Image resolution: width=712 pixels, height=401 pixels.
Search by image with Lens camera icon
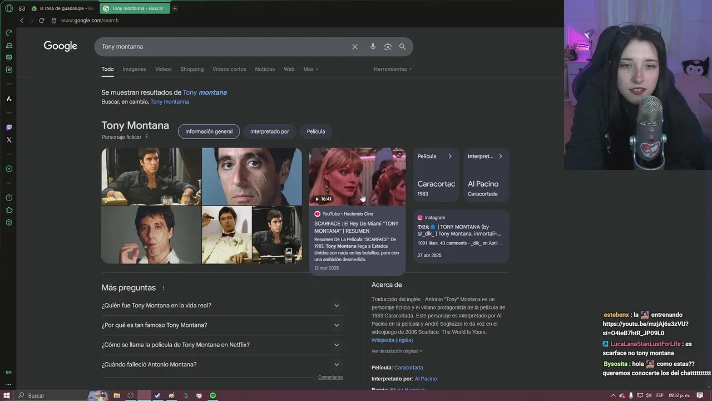pos(388,47)
